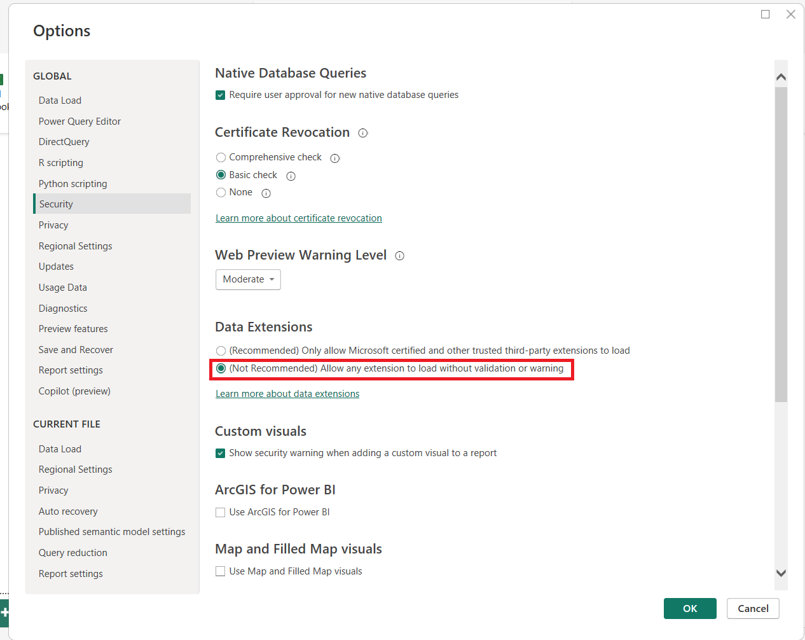
Task: Open Learn more about certificate revocation link
Action: click(x=298, y=218)
